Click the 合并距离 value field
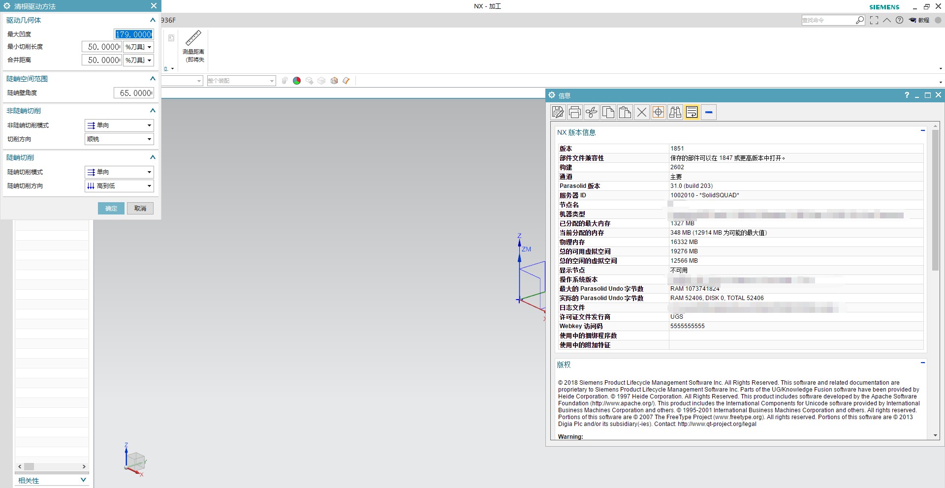Image resolution: width=945 pixels, height=488 pixels. tap(101, 60)
